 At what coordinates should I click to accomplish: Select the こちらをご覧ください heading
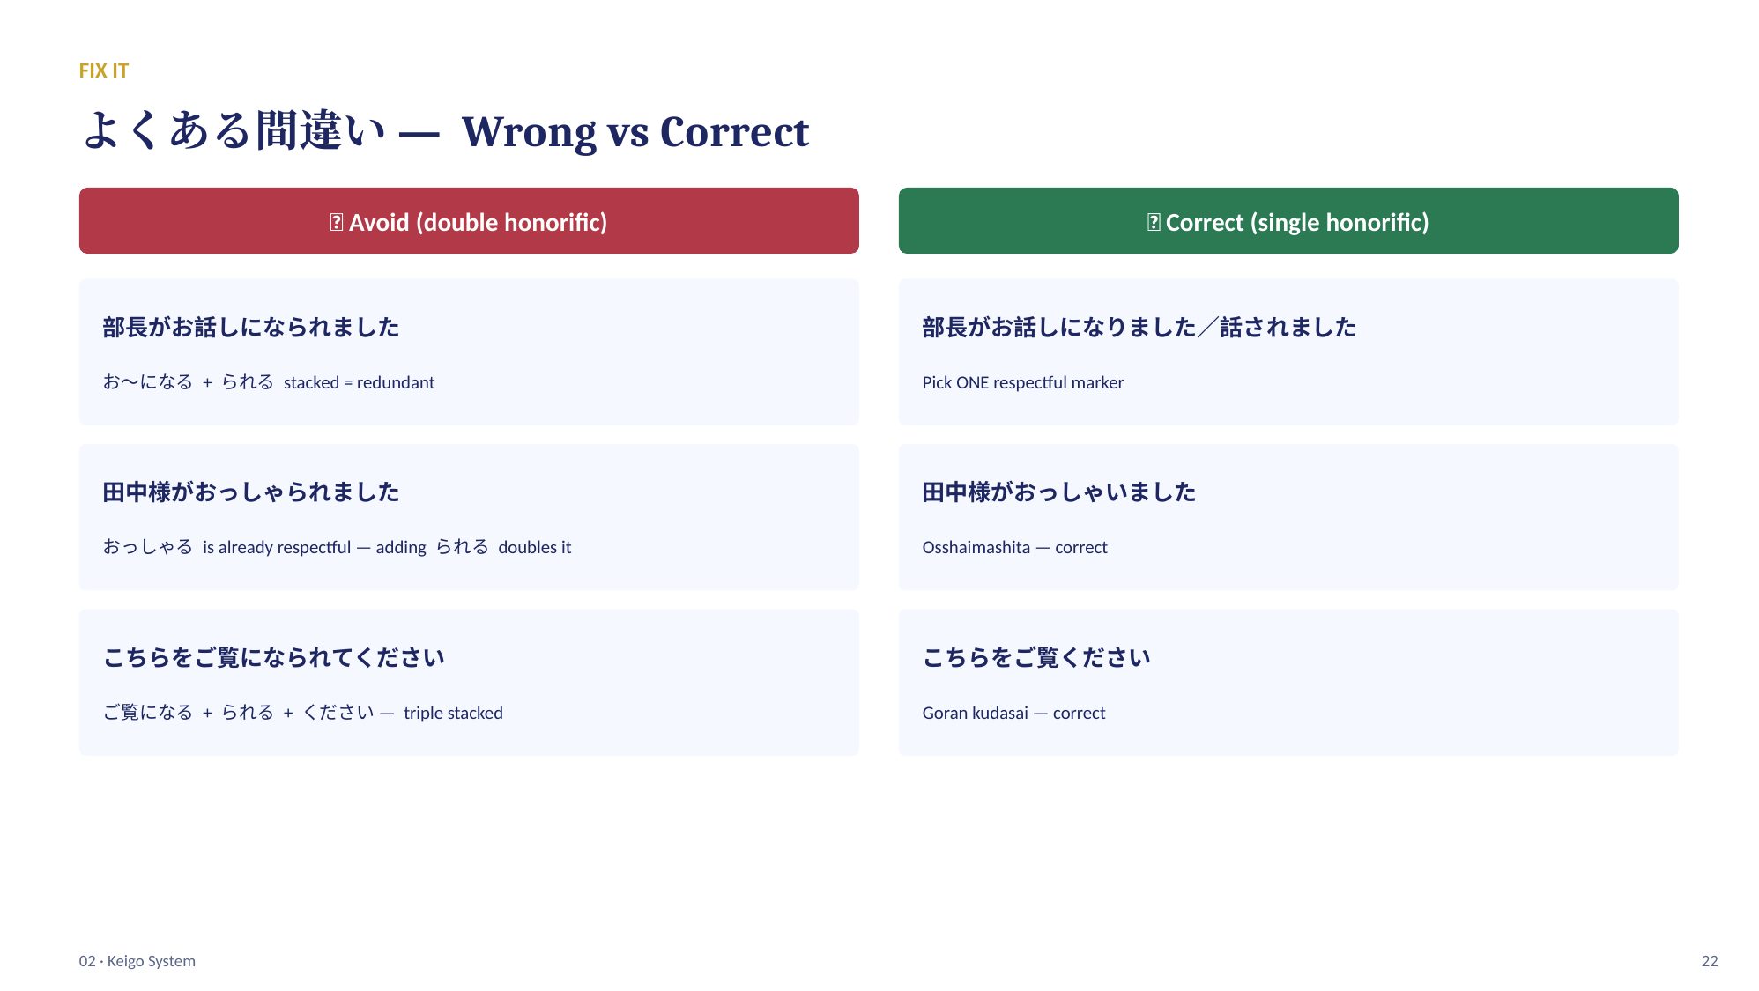pos(1036,657)
